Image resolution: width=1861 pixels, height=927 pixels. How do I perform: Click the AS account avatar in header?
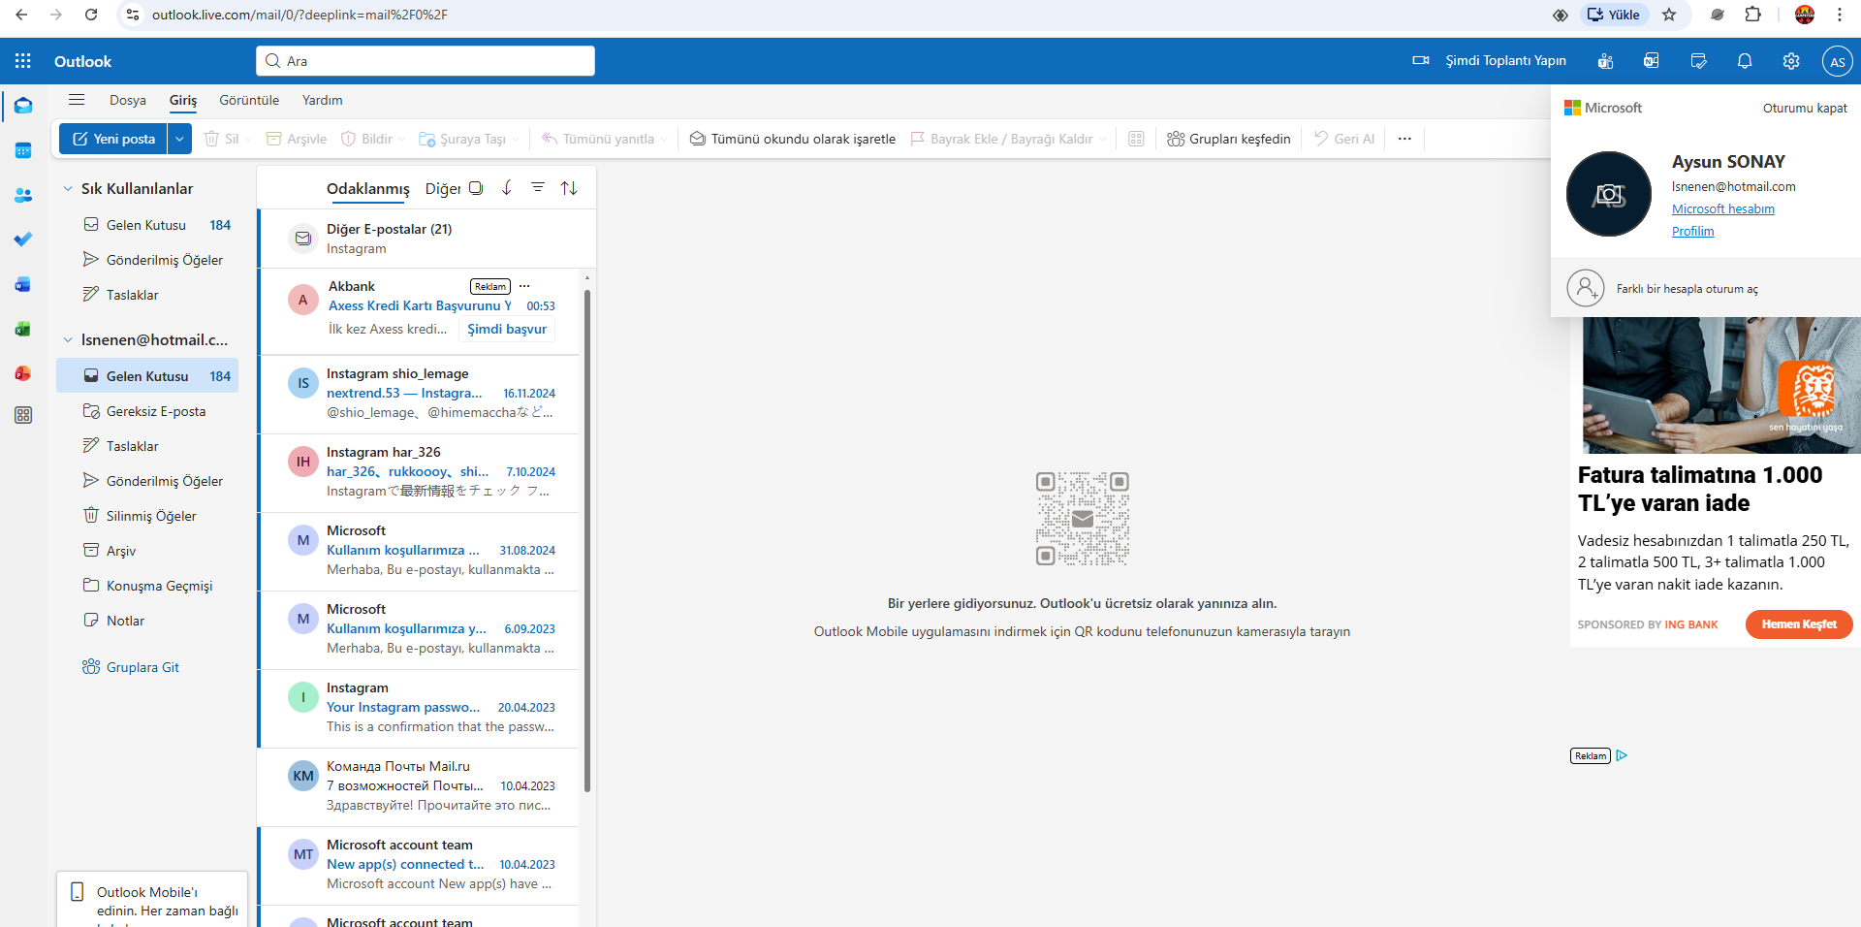coord(1837,61)
